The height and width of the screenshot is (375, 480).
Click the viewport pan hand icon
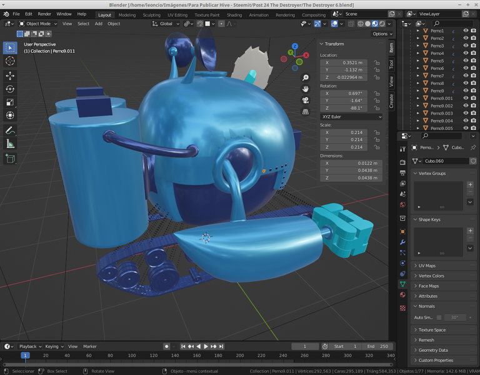point(305,89)
